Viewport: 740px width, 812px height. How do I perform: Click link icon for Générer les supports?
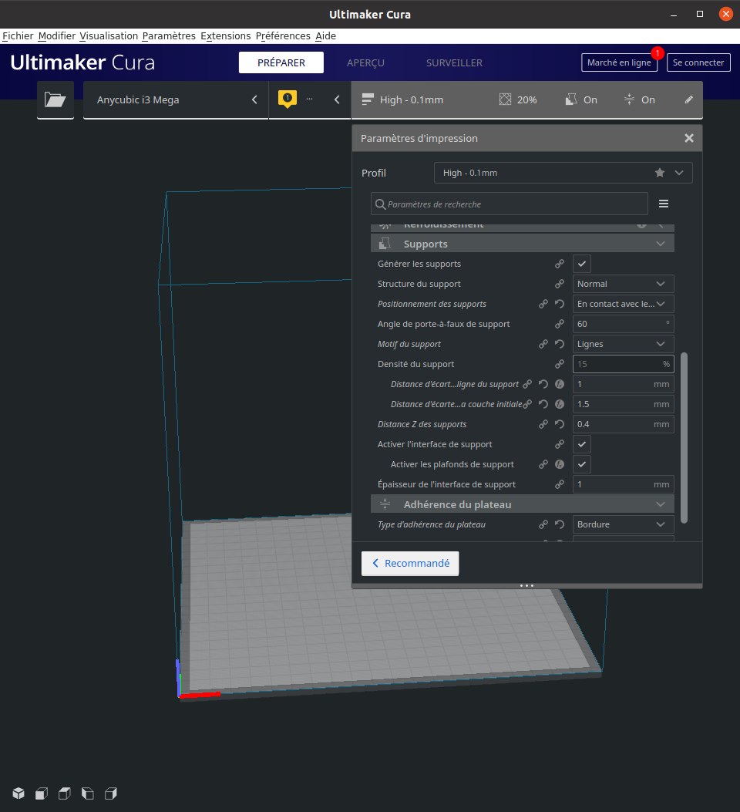tap(560, 264)
